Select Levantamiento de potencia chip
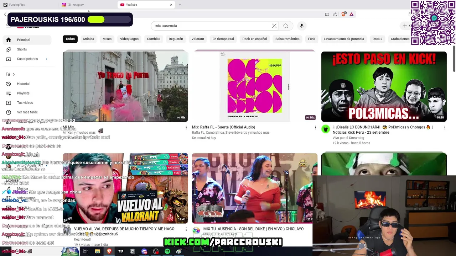This screenshot has height=256, width=456. (x=344, y=39)
